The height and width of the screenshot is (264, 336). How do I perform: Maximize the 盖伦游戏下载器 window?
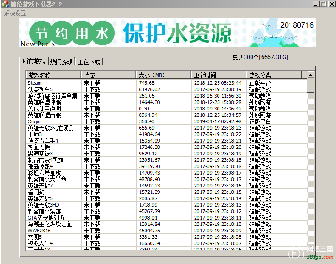[x=324, y=4]
